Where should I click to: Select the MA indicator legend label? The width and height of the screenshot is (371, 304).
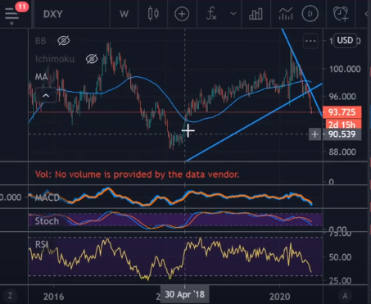click(x=42, y=77)
